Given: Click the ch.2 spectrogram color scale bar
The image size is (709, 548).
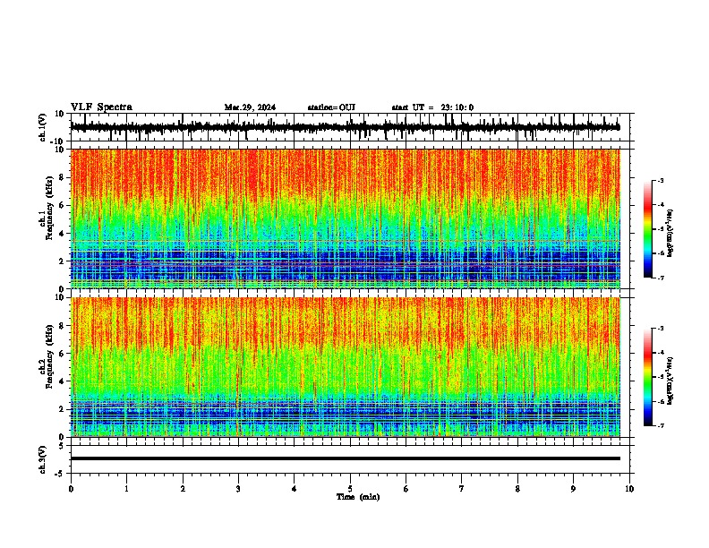Looking at the screenshot, I should pyautogui.click(x=648, y=377).
